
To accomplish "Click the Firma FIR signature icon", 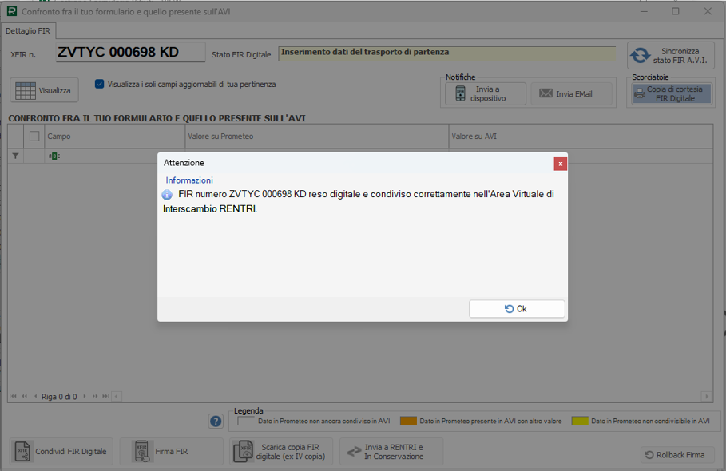I will (x=141, y=452).
